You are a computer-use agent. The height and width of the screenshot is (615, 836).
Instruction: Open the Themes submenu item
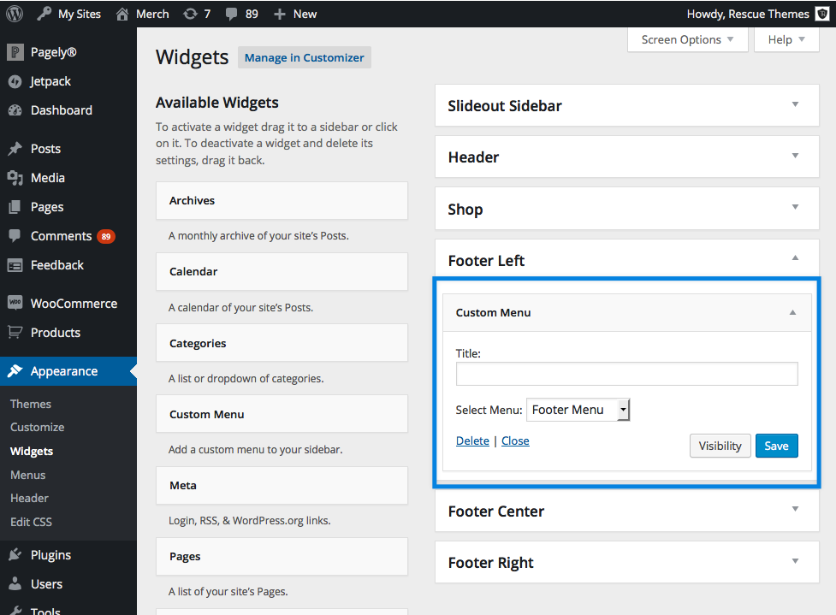click(31, 404)
